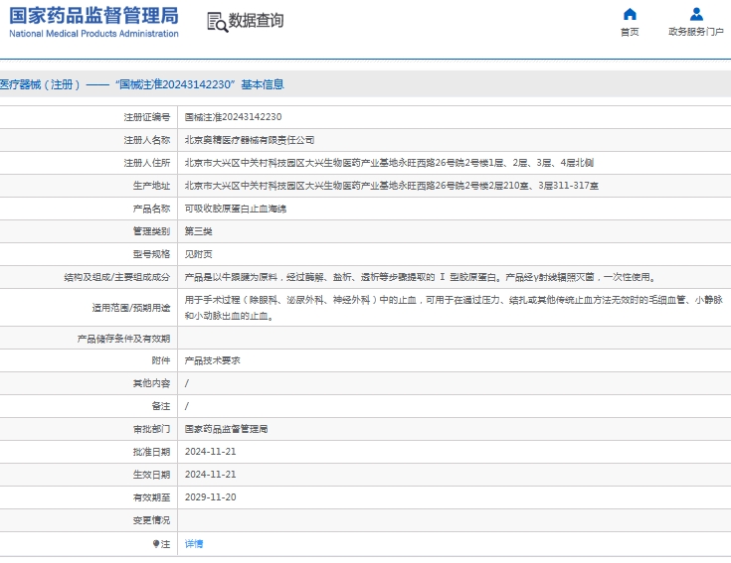Click the 审批部门 value 国家药品监督管理局
Image resolution: width=731 pixels, height=563 pixels.
[x=226, y=429]
